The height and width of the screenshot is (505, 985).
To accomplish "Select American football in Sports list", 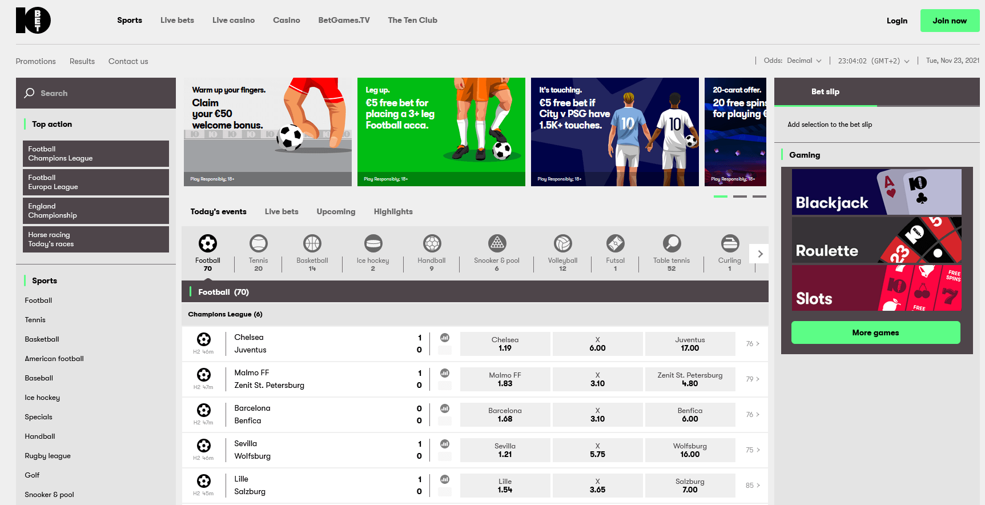I will [54, 359].
